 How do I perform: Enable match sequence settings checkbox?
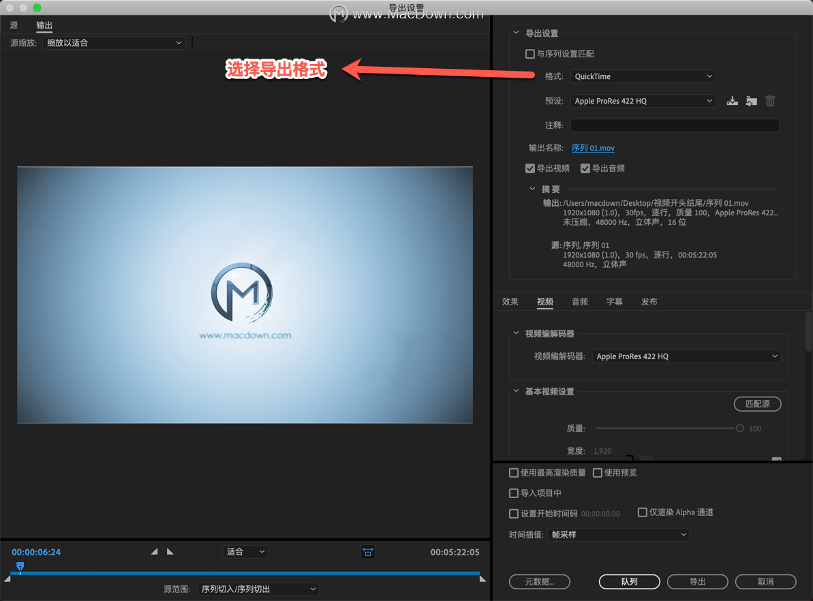coord(530,54)
